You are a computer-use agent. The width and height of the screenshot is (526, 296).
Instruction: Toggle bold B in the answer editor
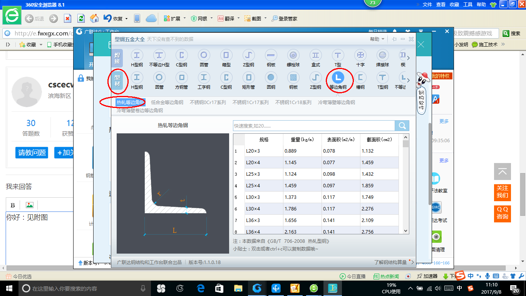pos(13,205)
